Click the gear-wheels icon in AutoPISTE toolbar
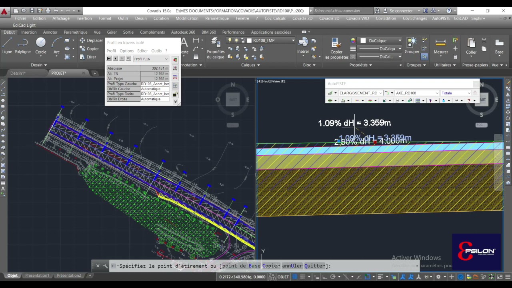This screenshot has width=512, height=288. point(410,101)
